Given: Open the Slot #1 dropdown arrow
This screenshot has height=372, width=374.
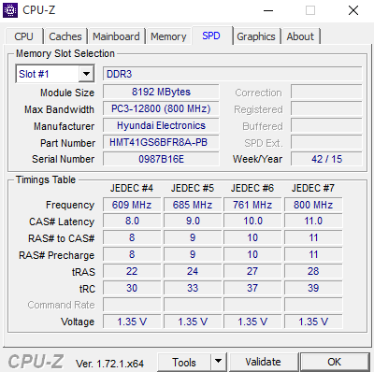Looking at the screenshot, I should (x=86, y=74).
